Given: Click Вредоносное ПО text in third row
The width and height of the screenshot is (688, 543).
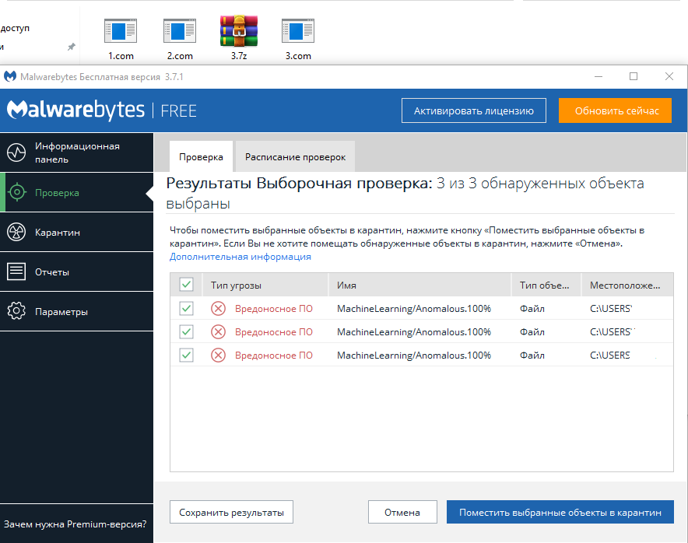Looking at the screenshot, I should pyautogui.click(x=274, y=356).
